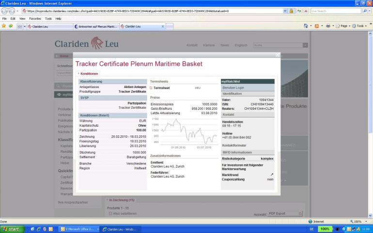Screen dimensions: 373x233
Task: Open the search provider options dropdown
Action: 370,11
